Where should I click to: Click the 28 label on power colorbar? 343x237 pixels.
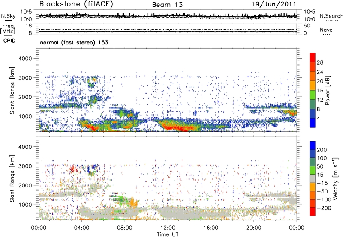pos(320,62)
